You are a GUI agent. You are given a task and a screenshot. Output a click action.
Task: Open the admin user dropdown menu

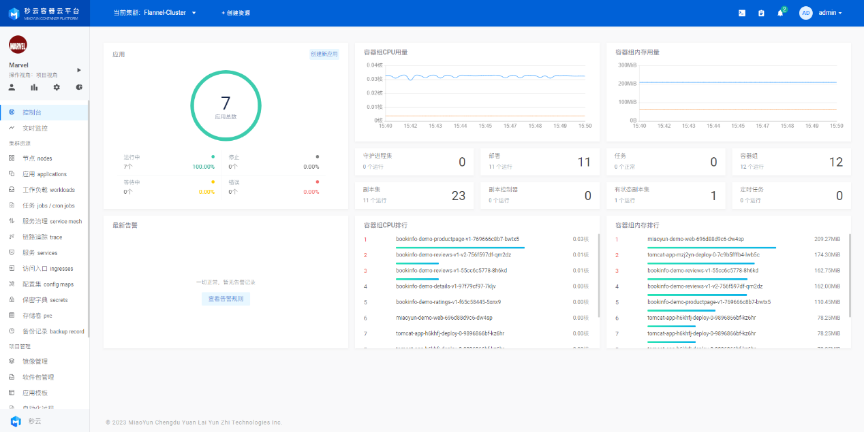[x=830, y=13]
